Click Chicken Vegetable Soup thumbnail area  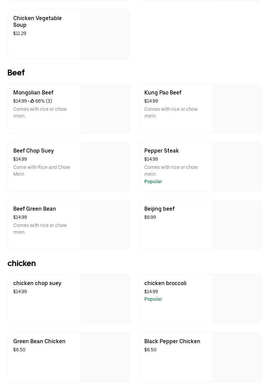click(105, 34)
